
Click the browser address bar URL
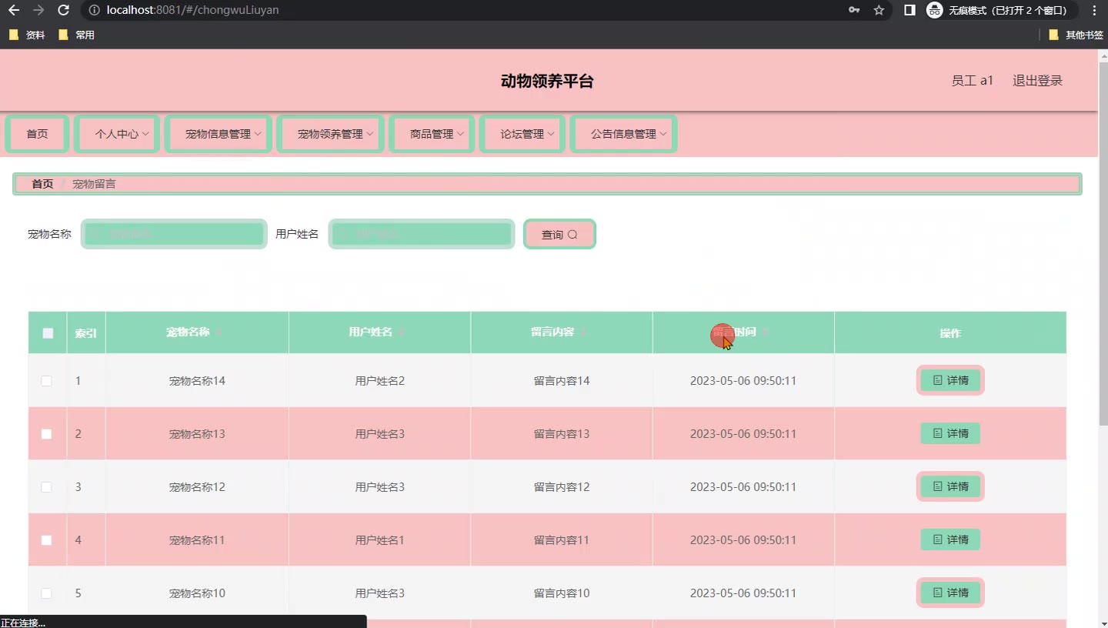point(193,10)
